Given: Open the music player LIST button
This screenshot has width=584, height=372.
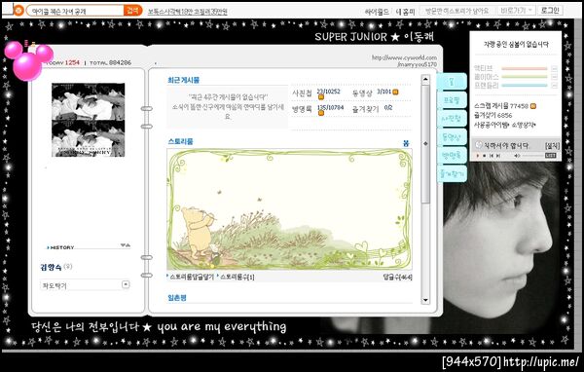Looking at the screenshot, I should tap(550, 156).
